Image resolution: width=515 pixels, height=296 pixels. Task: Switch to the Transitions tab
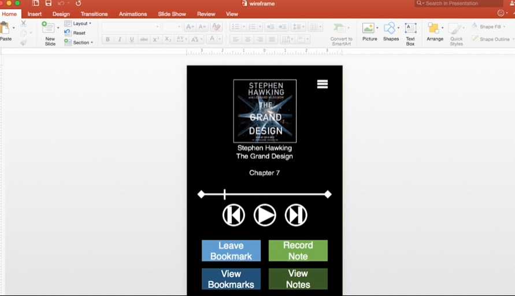point(94,14)
